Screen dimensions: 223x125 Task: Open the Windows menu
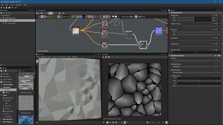pos(18,5)
